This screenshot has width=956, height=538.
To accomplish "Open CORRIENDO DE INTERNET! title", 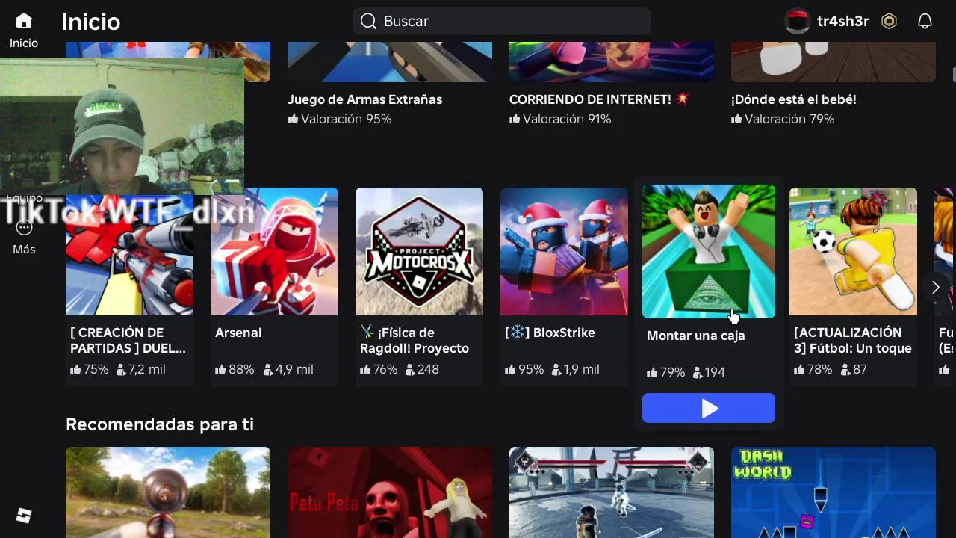I will [x=599, y=99].
